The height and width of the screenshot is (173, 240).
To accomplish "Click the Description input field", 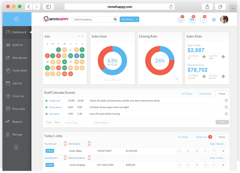I will click(x=147, y=122).
